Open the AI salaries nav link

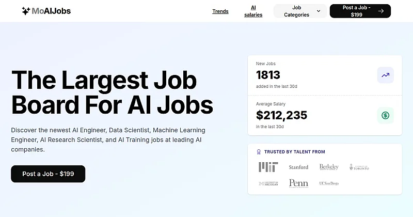pos(253,11)
